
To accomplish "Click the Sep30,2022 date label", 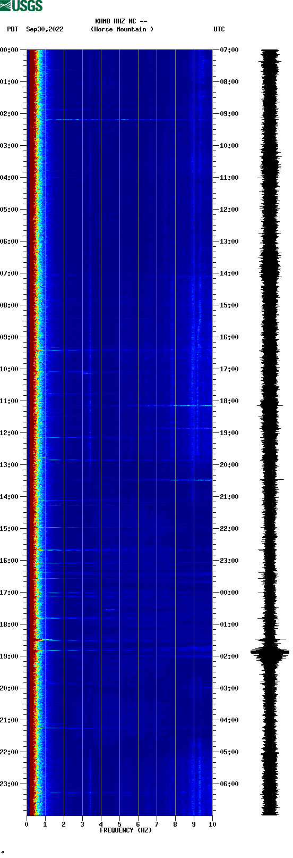I will pos(45,29).
